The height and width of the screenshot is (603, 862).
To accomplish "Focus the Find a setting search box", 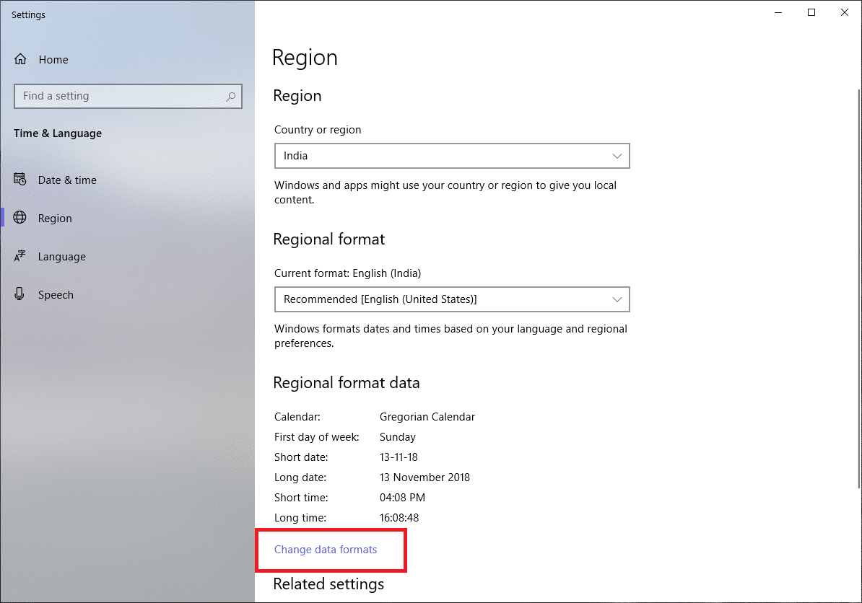I will coord(128,96).
